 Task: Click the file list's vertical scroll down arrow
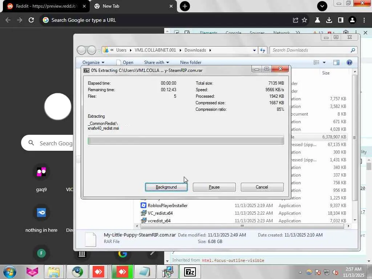[x=355, y=220]
